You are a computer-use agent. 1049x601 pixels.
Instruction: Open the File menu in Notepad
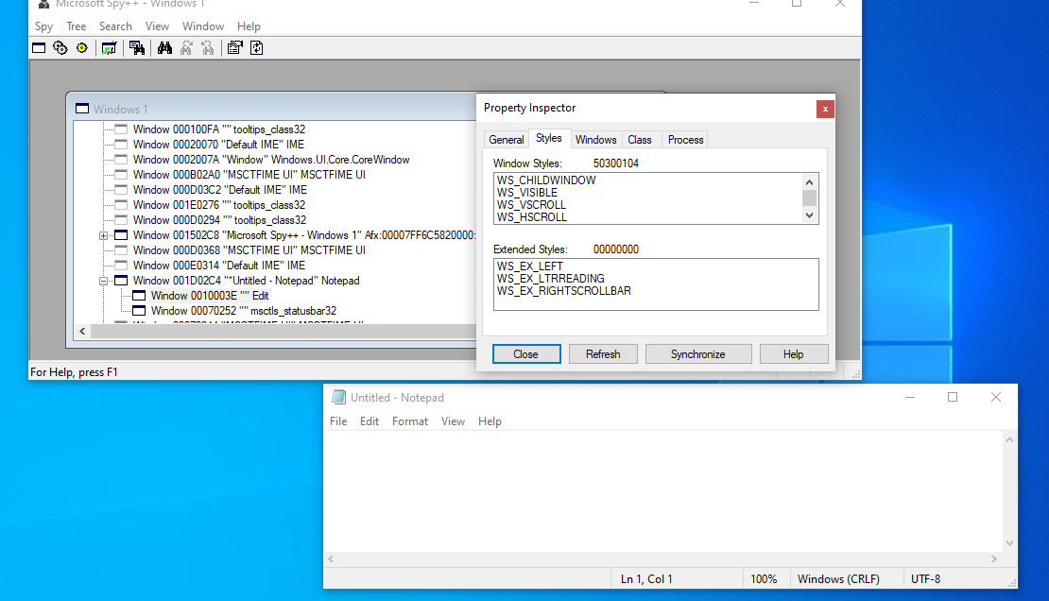(338, 421)
